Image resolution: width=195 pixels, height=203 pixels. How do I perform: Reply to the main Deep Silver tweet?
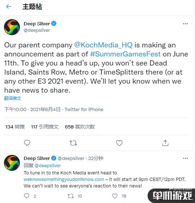click(27, 143)
